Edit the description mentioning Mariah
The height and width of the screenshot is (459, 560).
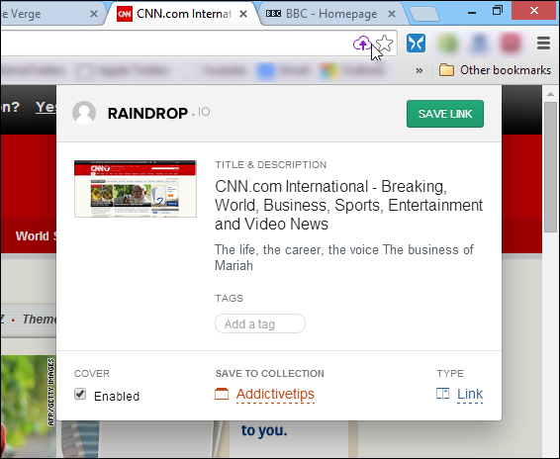click(344, 257)
